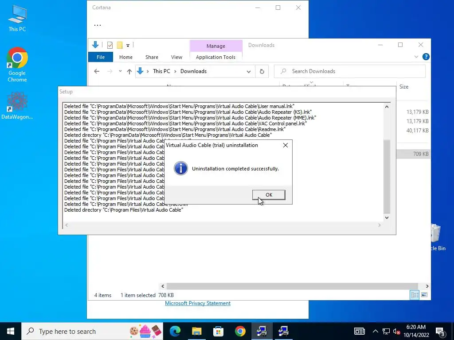Go up one folder level in Explorer

click(x=129, y=71)
